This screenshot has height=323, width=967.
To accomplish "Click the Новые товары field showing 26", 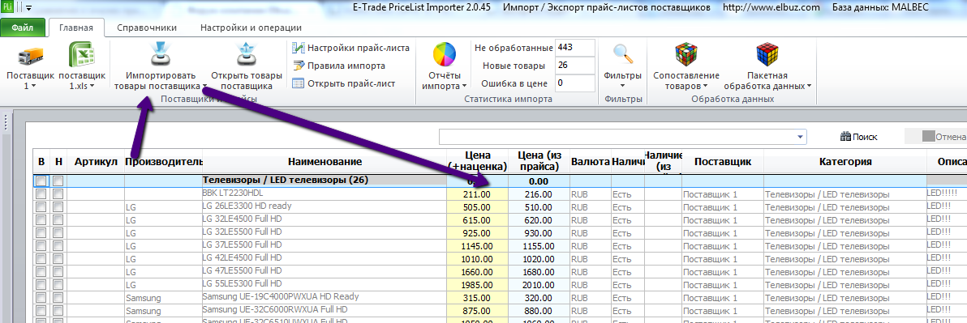I will point(575,66).
